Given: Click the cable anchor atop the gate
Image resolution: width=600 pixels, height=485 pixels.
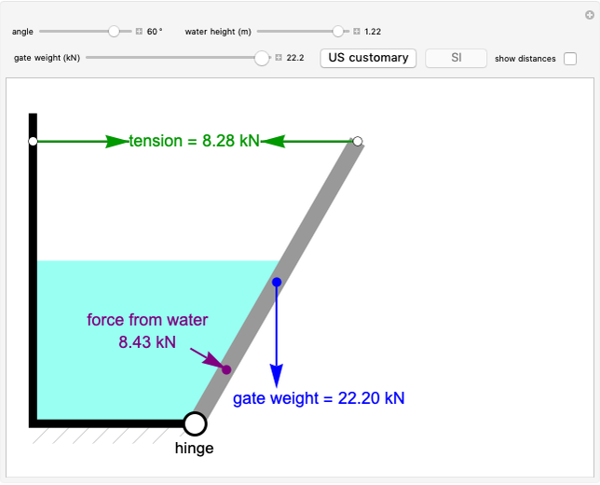Looking at the screenshot, I should pos(357,142).
